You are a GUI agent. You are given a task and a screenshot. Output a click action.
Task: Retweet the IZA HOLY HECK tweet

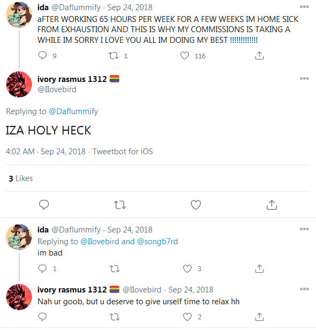click(x=120, y=205)
